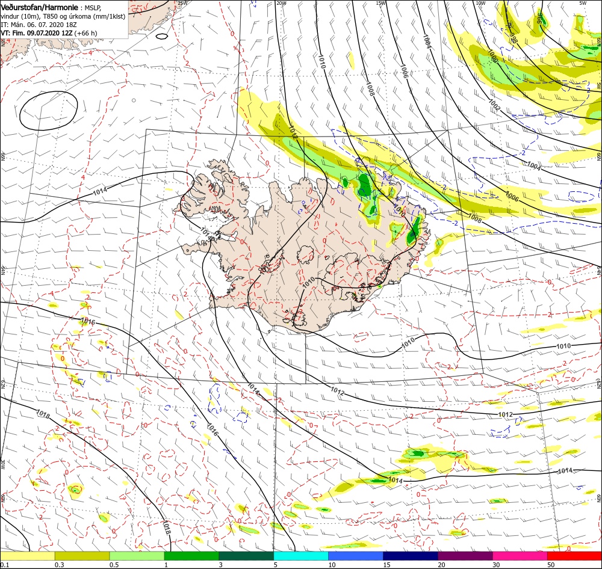
Task: Click the '1000' isobar label
Action: click(x=492, y=55)
